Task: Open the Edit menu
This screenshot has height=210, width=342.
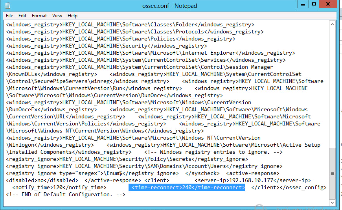Action: pyautogui.click(x=22, y=16)
